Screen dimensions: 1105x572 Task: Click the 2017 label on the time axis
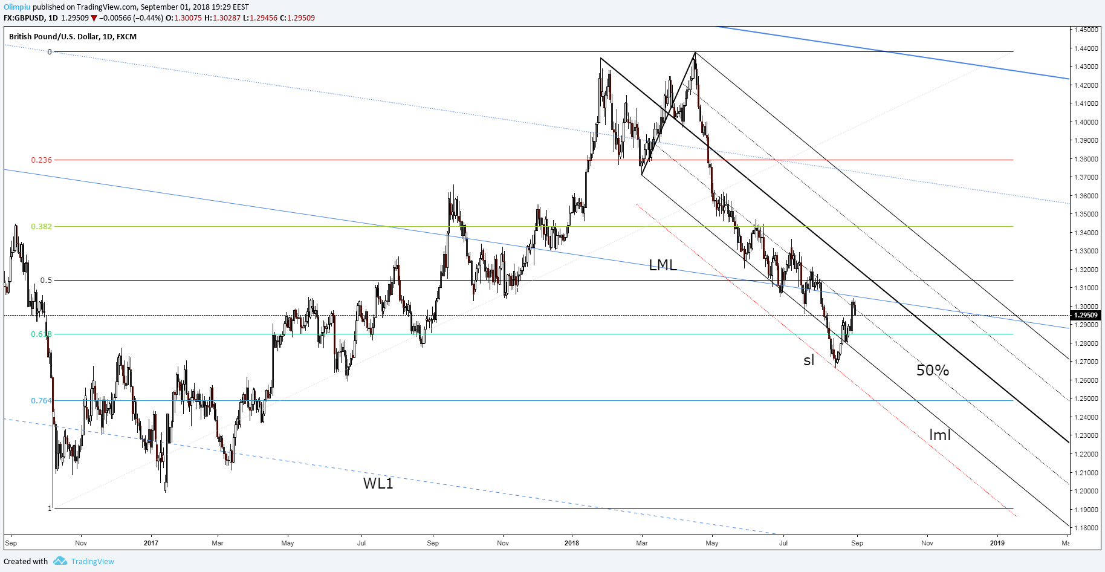[151, 543]
